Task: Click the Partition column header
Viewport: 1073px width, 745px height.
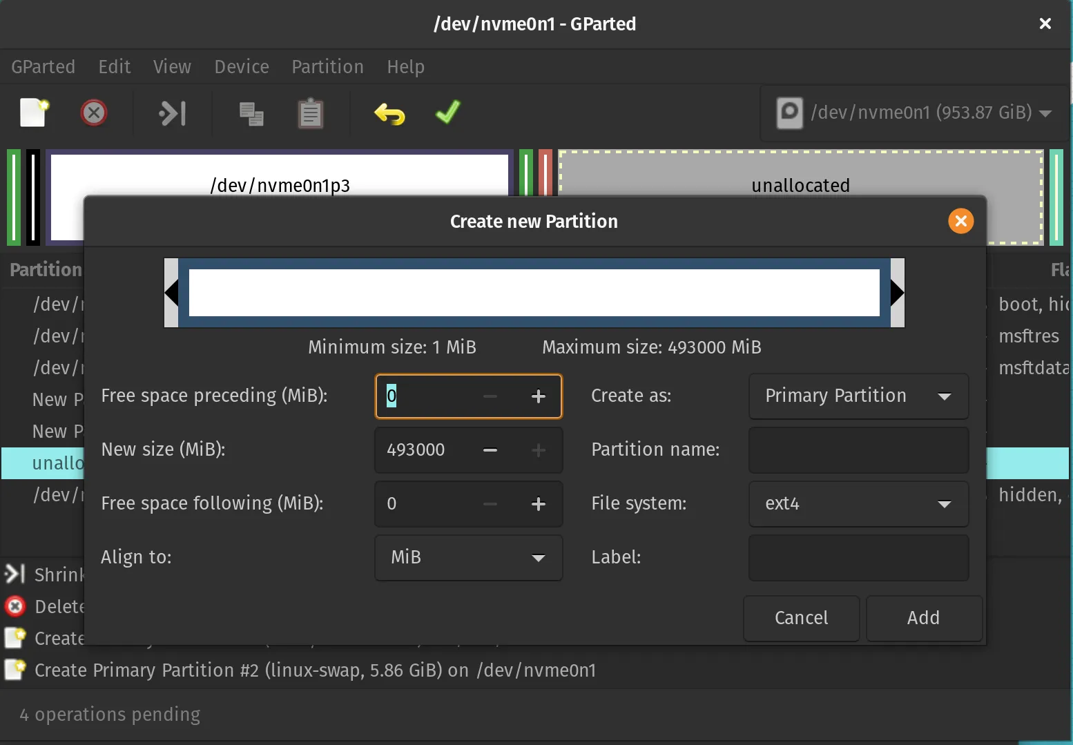Action: click(x=46, y=270)
